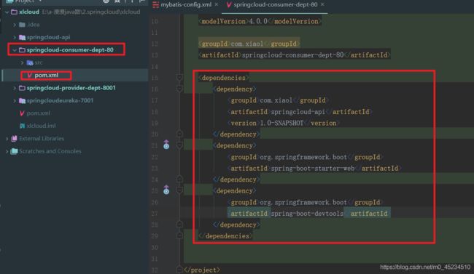The width and height of the screenshot is (474, 274).
Task: Select External Libraries label
Action: (x=42, y=139)
